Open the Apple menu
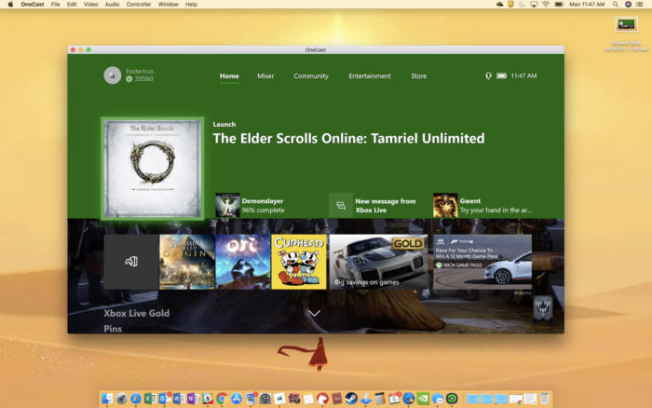Viewport: 652px width, 408px height. click(10, 4)
